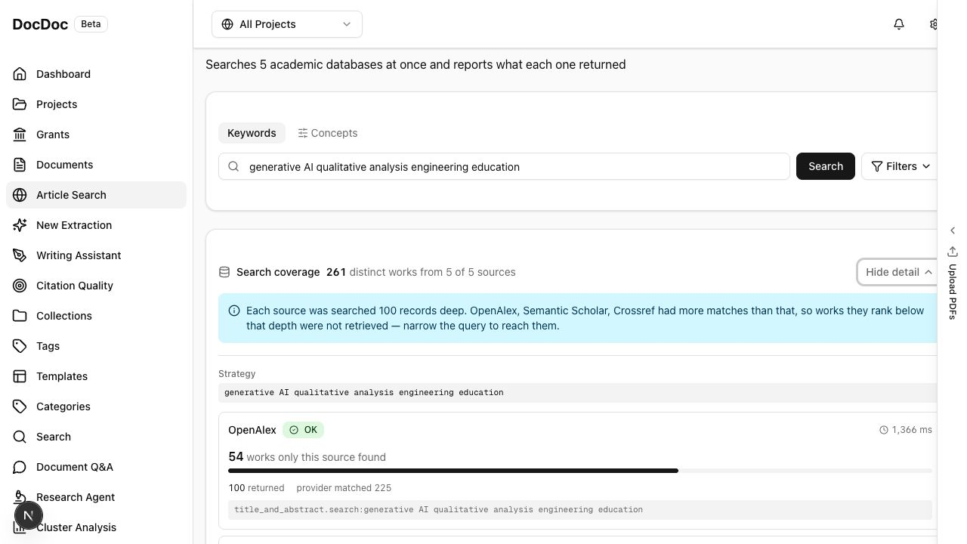Click the Projects folder icon
Viewport: 967px width, 544px height.
pos(20,104)
